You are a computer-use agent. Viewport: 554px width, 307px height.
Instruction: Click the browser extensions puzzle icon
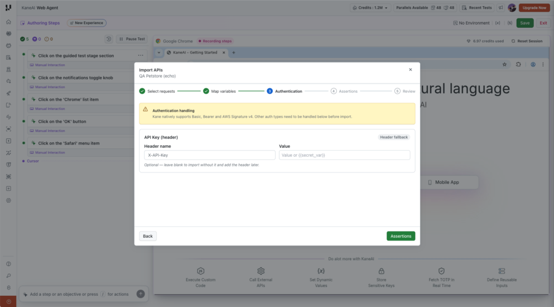tap(518, 64)
